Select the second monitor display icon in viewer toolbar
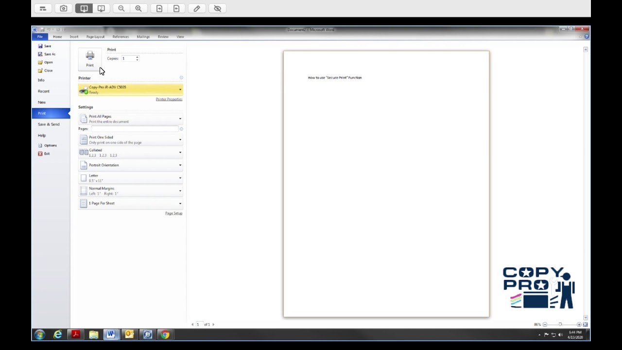 tap(101, 8)
